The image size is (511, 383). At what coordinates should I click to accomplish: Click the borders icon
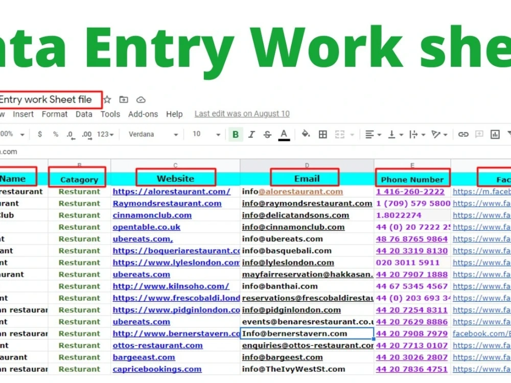322,134
